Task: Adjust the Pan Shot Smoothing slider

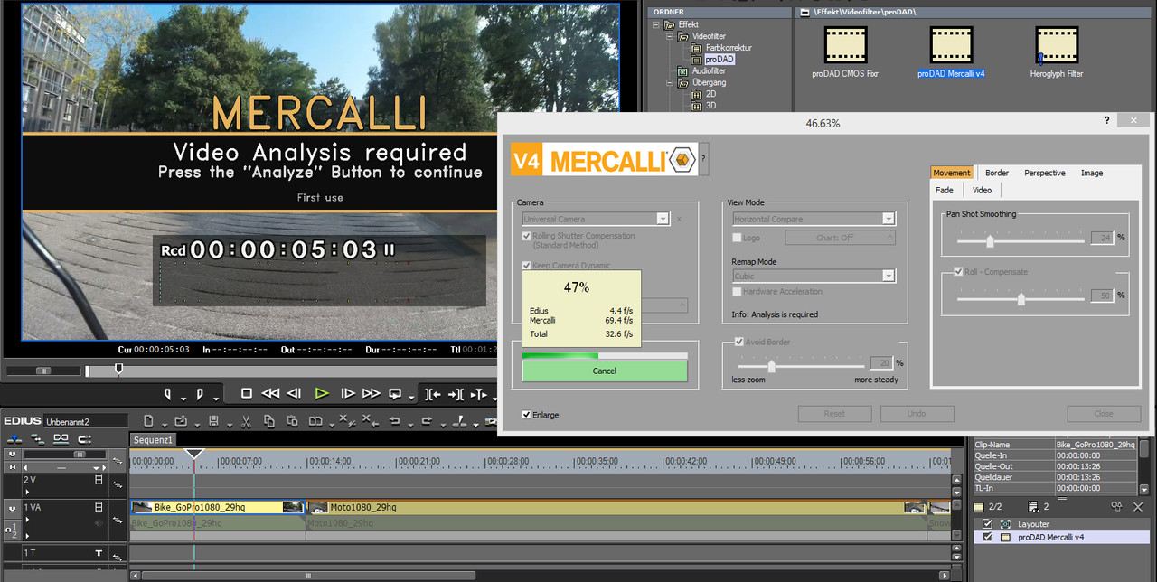Action: click(x=991, y=240)
